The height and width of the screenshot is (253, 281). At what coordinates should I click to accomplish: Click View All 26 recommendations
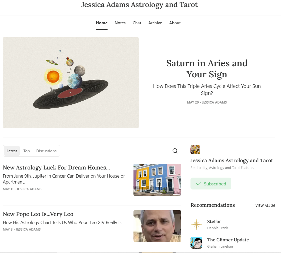(265, 205)
